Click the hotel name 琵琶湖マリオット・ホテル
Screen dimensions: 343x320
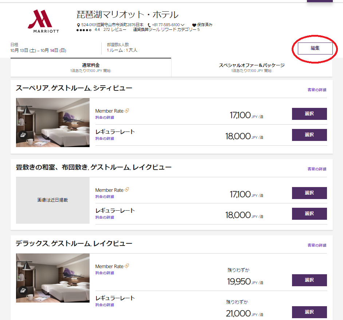pos(127,15)
